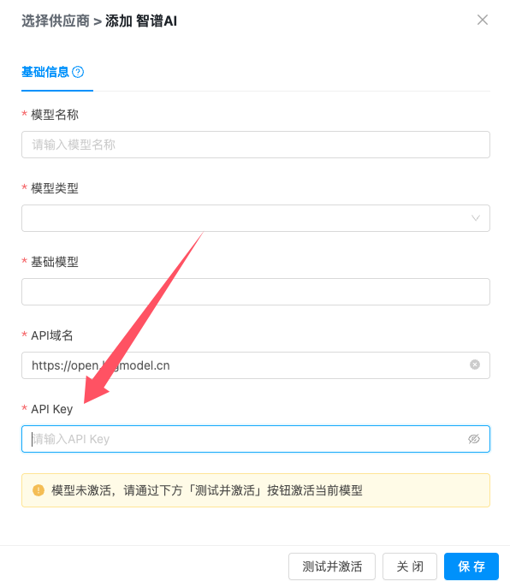Click the orange warning icon in alert
The image size is (510, 581).
pyautogui.click(x=39, y=490)
